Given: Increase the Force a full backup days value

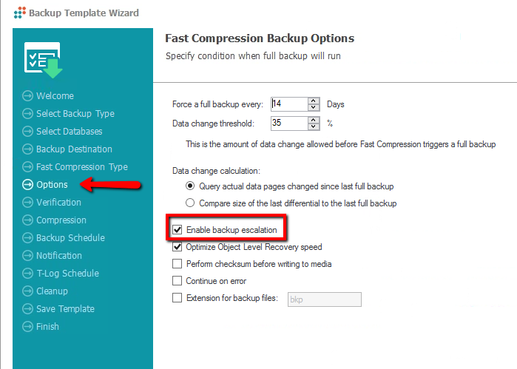Looking at the screenshot, I should point(314,101).
